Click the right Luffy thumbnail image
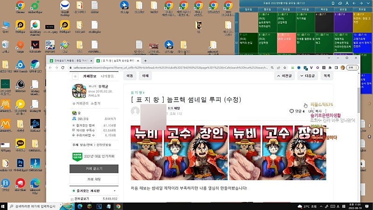 click(277, 153)
